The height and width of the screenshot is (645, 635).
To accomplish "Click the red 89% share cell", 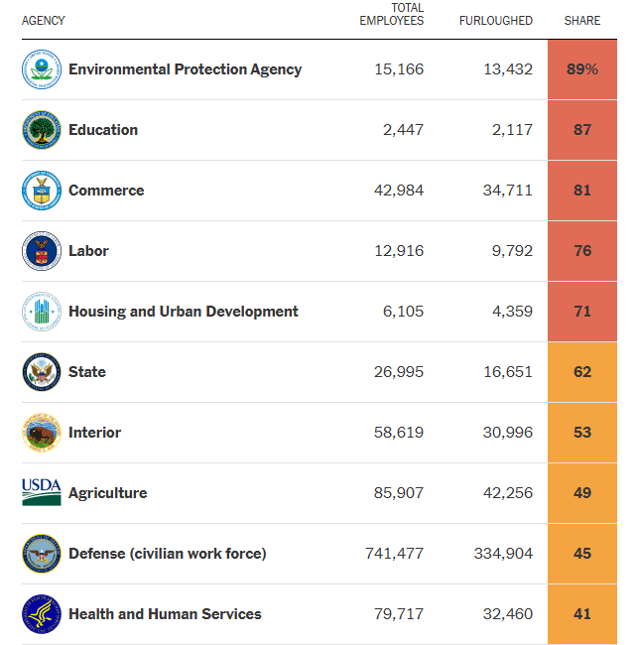I will tap(582, 69).
